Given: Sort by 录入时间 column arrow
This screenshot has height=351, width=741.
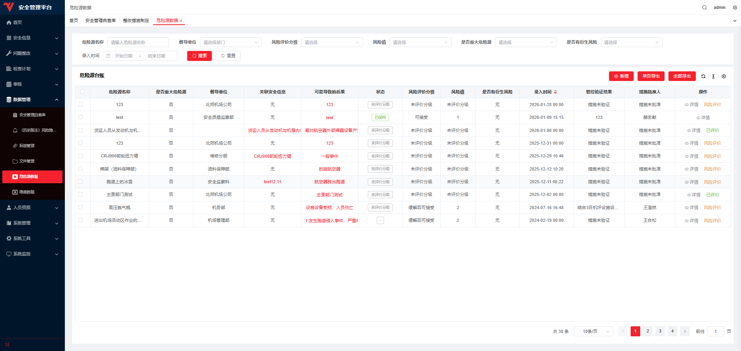Looking at the screenshot, I should tap(555, 92).
